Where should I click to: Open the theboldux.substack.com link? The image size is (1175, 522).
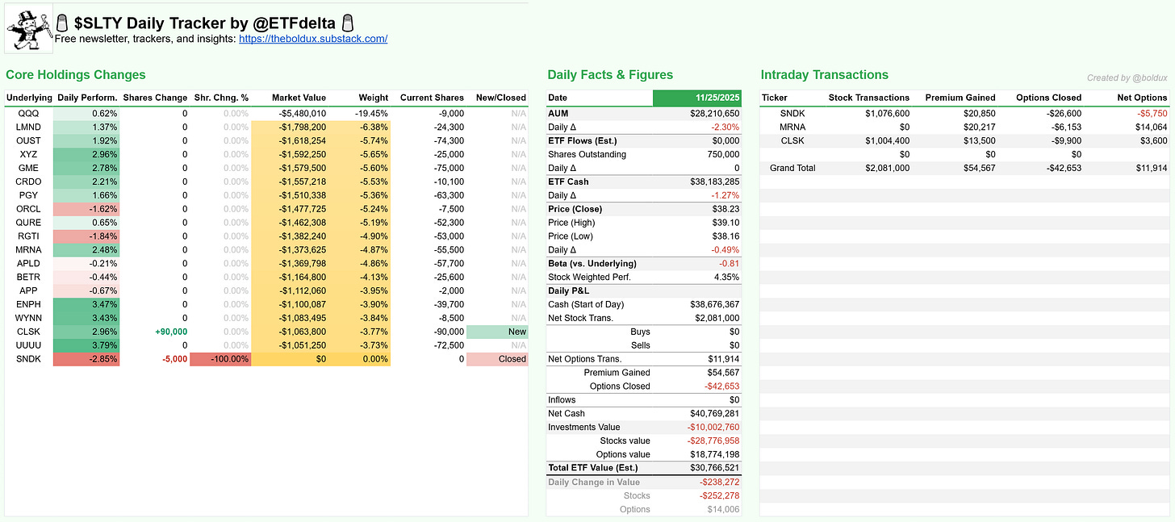pos(313,38)
